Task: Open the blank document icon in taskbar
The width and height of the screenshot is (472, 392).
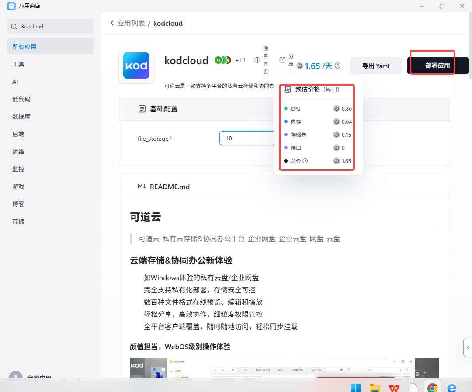Action: tap(413, 388)
